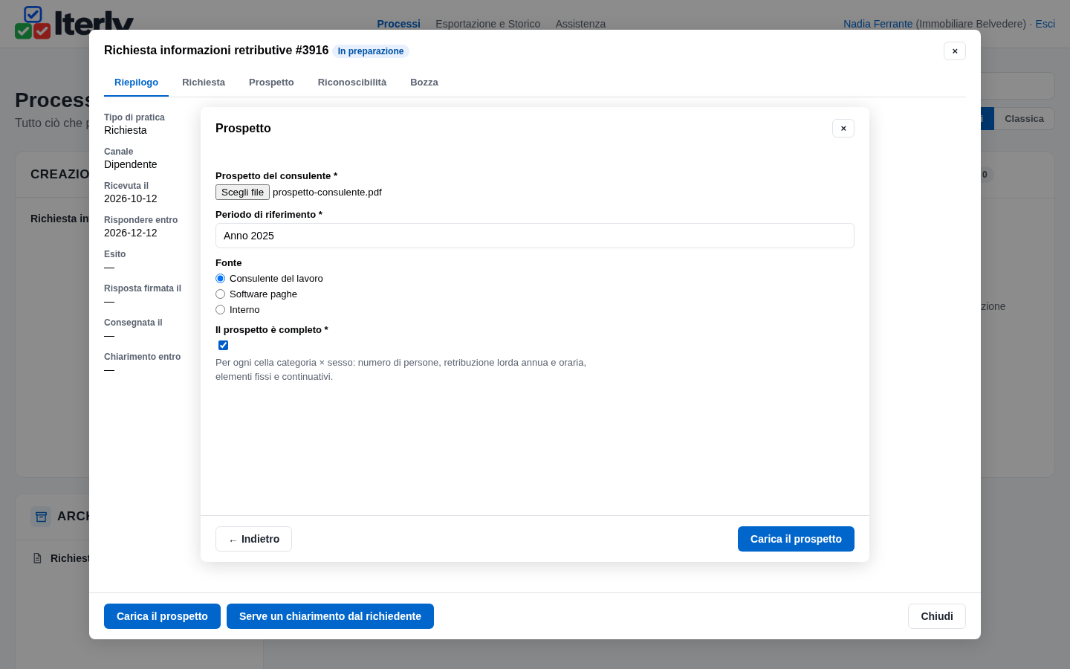Click the document icon beside Richiesta archive row

click(37, 558)
